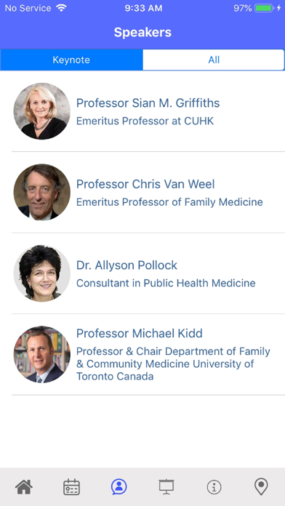Open the map location pin icon
This screenshot has height=506, width=285.
(261, 486)
